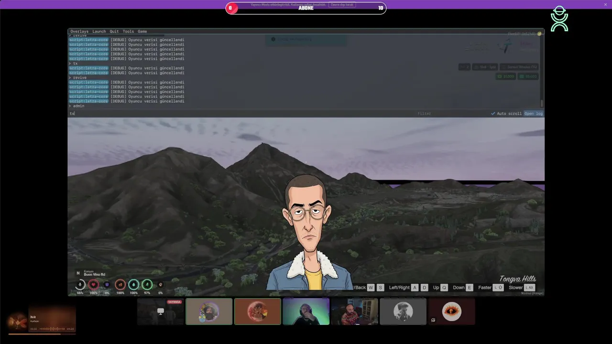Screen dimensions: 612x344
Task: Click the monitor icon on stream tile
Action: (161, 311)
